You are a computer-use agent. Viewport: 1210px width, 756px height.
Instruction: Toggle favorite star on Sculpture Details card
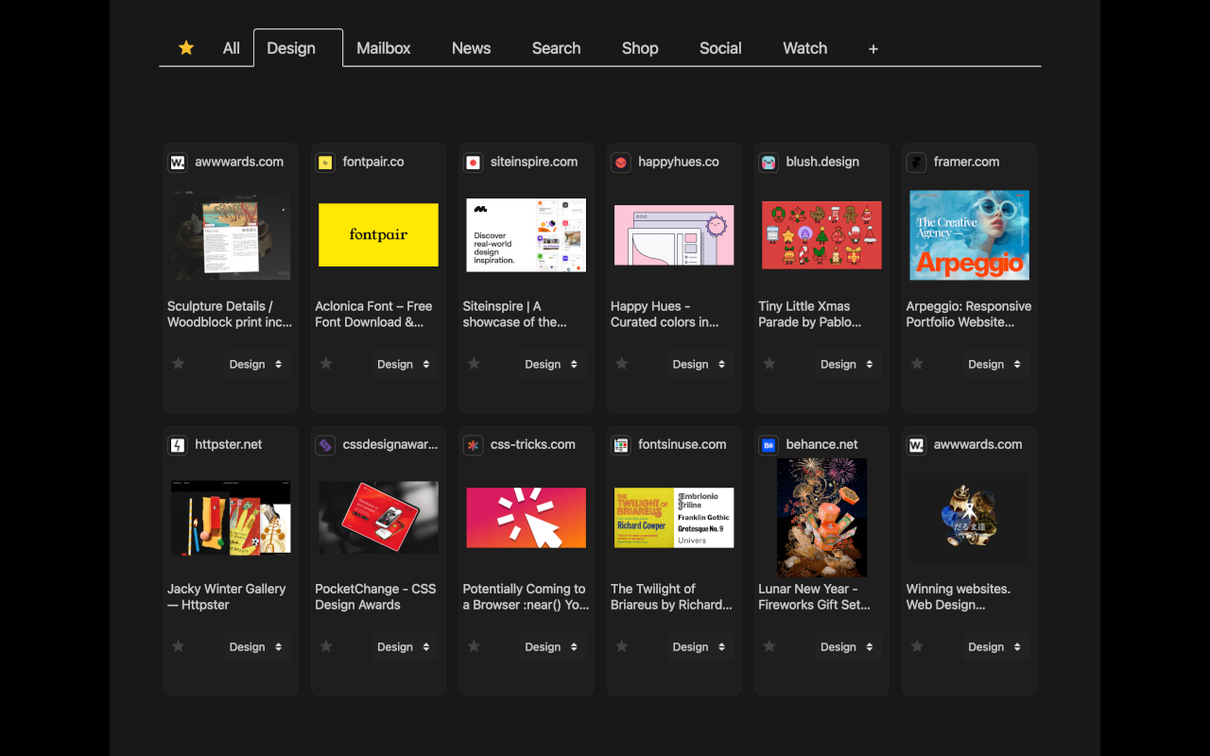click(x=178, y=364)
